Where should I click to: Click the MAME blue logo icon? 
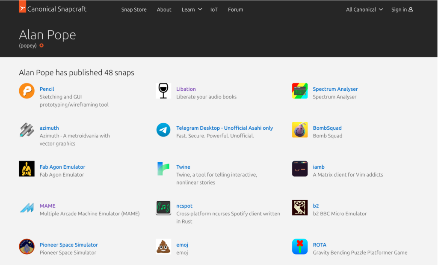point(27,208)
